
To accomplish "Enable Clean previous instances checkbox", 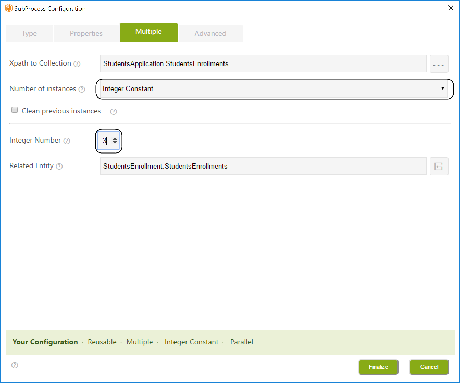I will coord(15,110).
